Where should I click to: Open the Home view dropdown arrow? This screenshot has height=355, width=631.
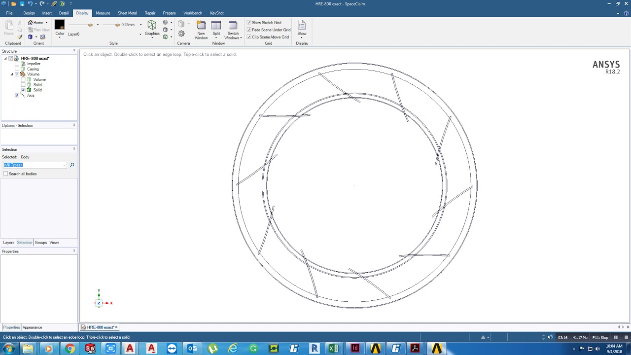click(x=46, y=23)
